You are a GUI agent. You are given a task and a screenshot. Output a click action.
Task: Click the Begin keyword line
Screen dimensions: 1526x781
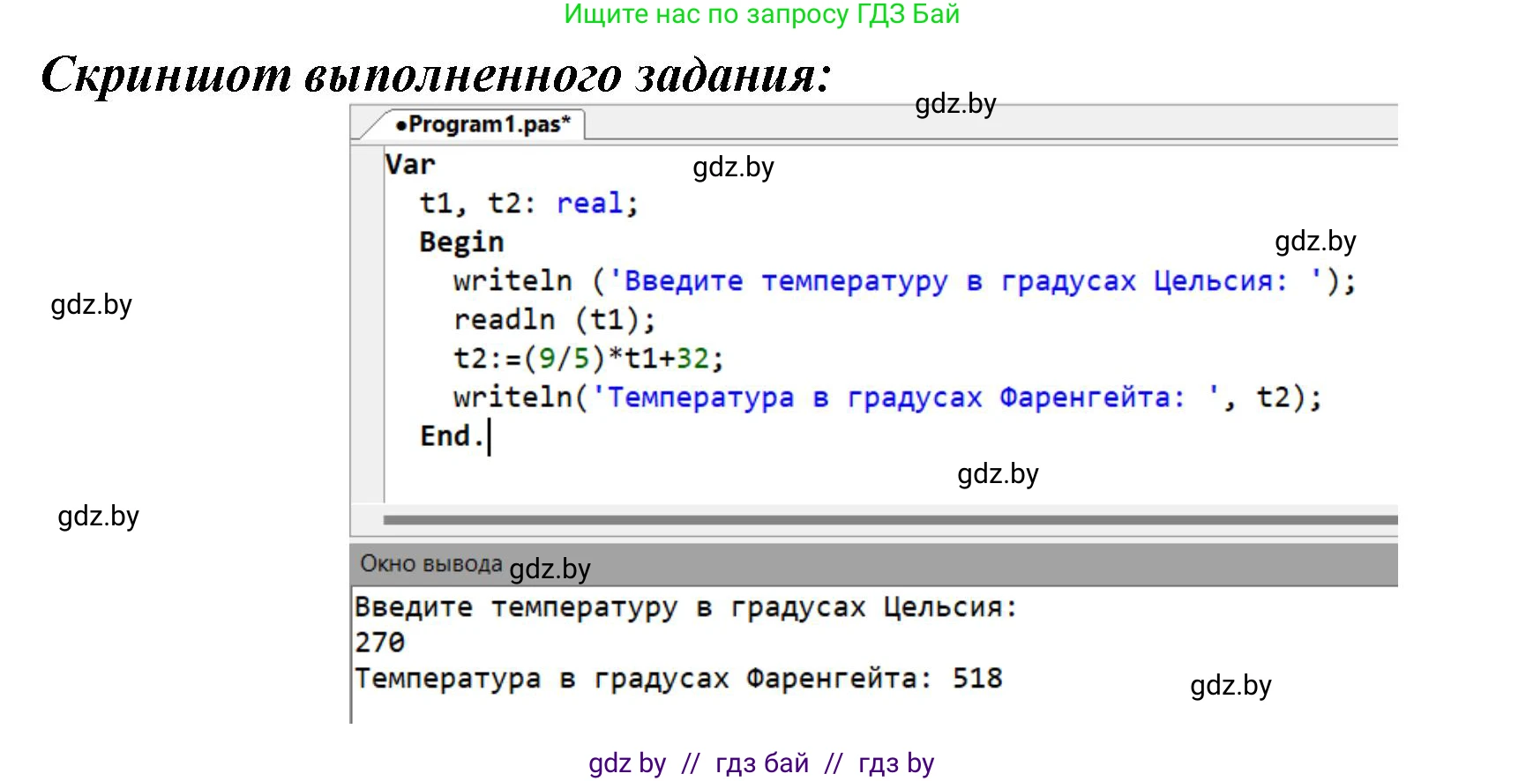[461, 242]
